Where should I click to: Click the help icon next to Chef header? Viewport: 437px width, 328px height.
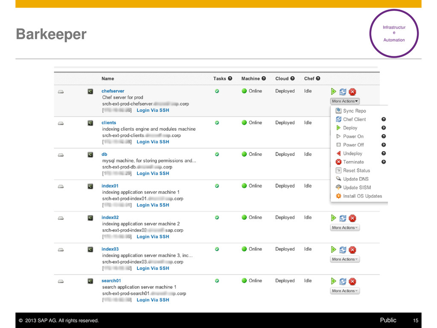(318, 79)
